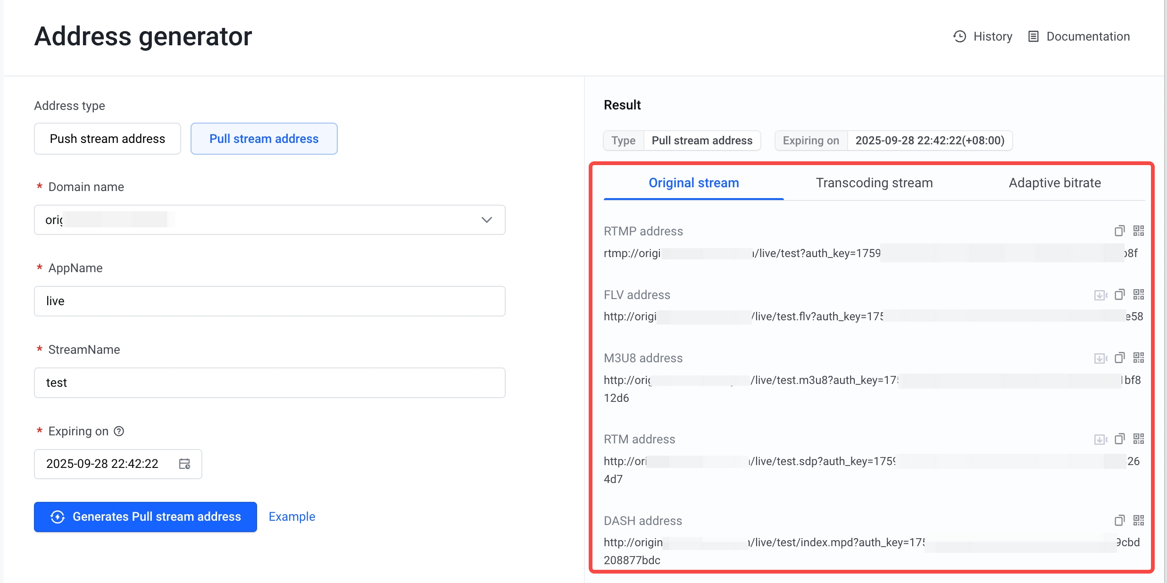Copy the DASH address
Screen dimensions: 1167x583
1119,520
